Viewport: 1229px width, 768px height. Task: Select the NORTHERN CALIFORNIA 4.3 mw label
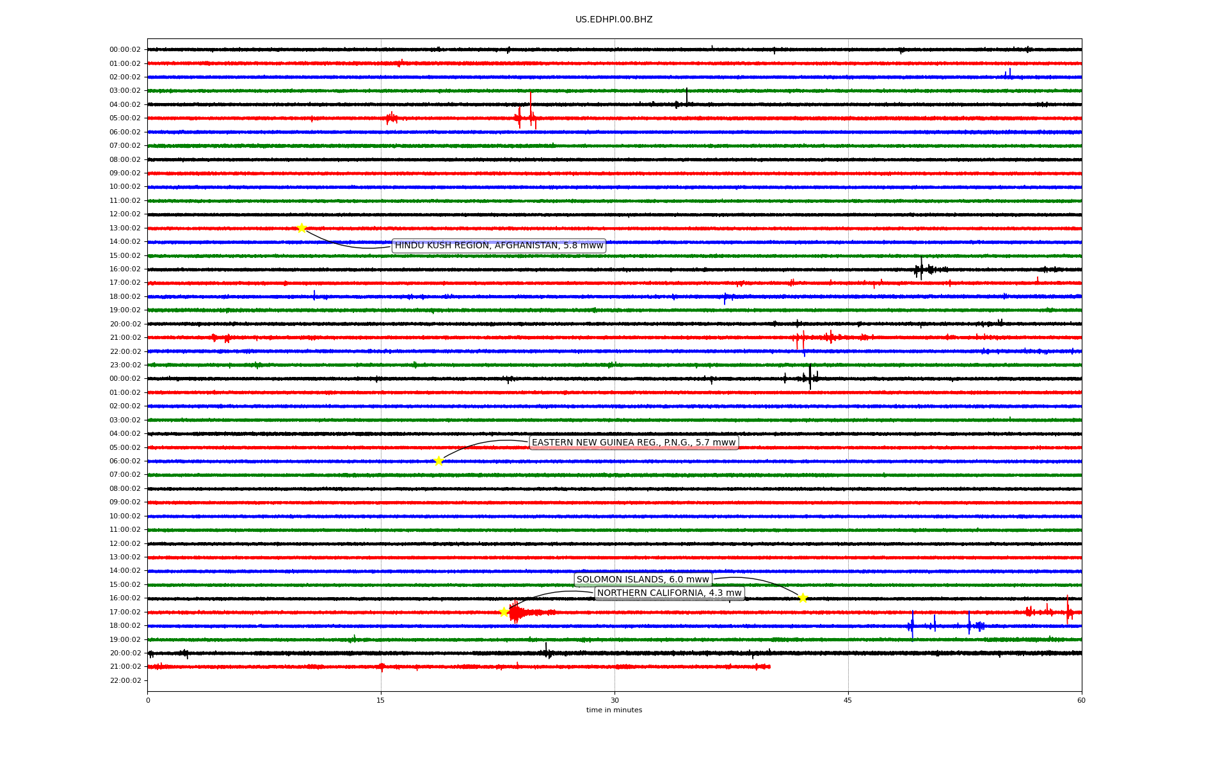coord(669,593)
